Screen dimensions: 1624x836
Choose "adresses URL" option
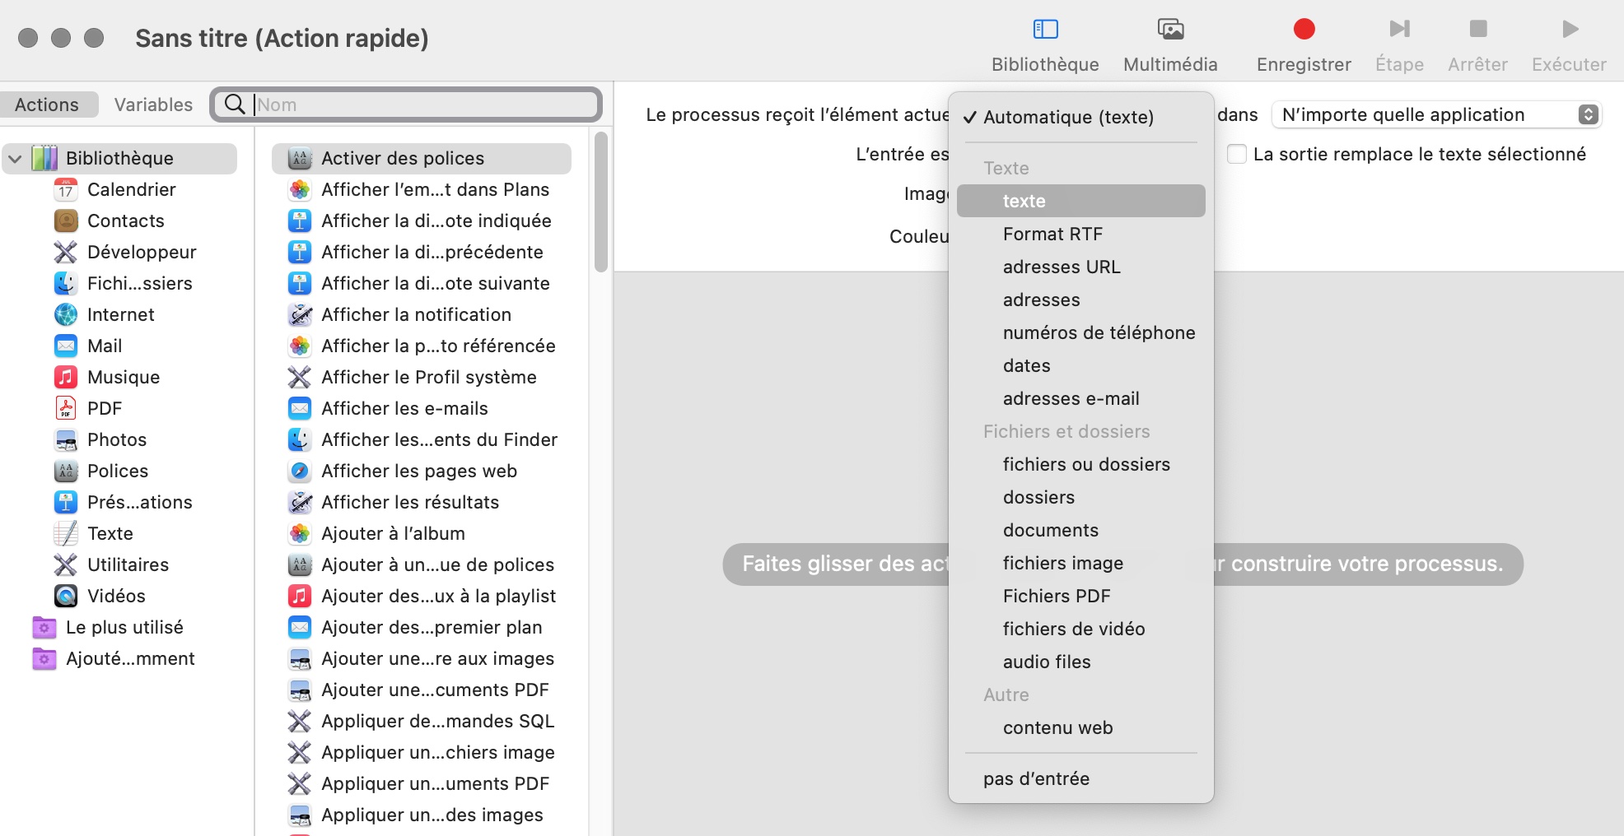coord(1080,267)
